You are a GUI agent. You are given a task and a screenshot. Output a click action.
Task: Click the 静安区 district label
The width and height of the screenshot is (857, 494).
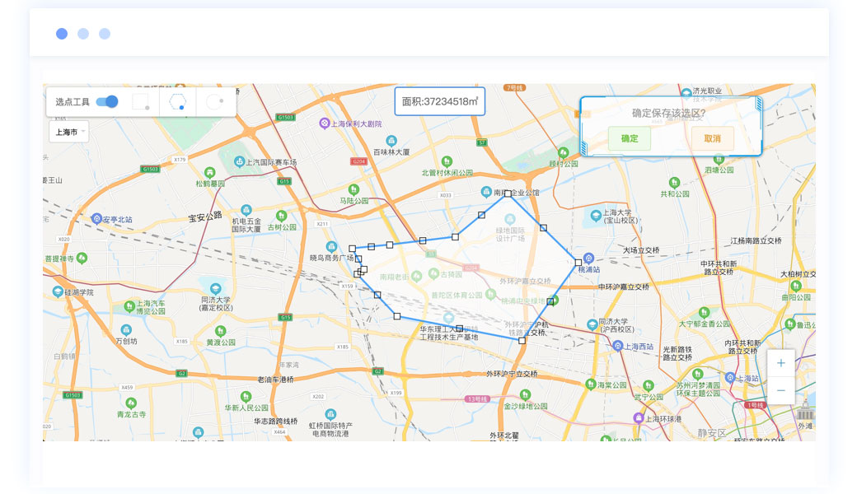[x=712, y=433]
